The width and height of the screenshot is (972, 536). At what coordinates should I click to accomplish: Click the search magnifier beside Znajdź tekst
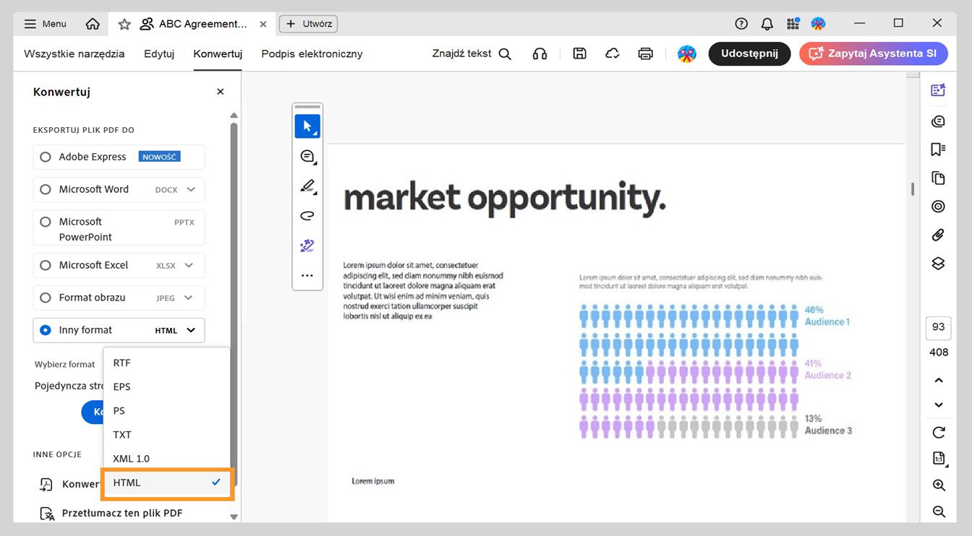pos(505,54)
